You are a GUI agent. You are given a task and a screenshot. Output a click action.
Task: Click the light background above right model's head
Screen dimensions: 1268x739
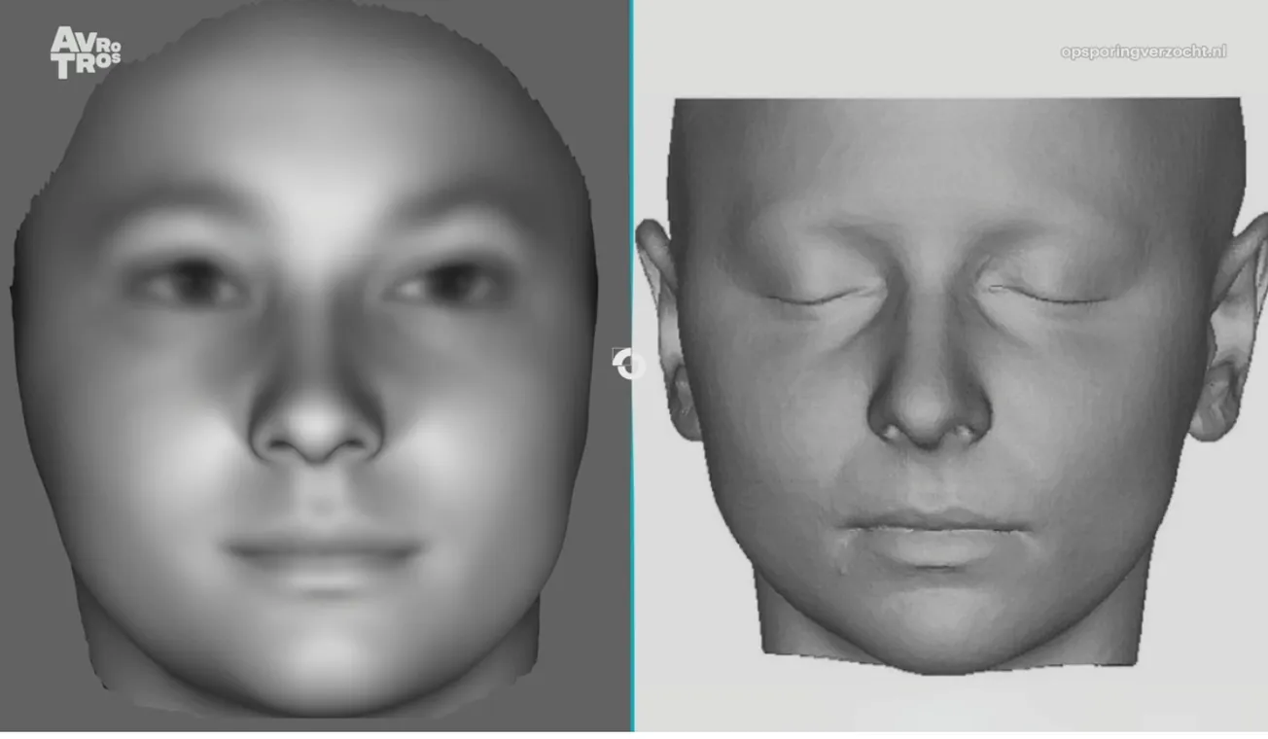tap(875, 49)
